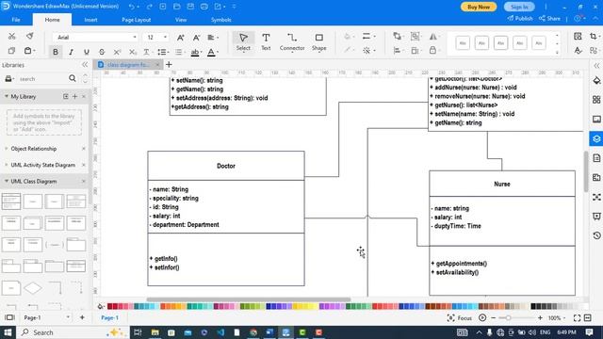Zoom out with the minus button

click(494, 318)
